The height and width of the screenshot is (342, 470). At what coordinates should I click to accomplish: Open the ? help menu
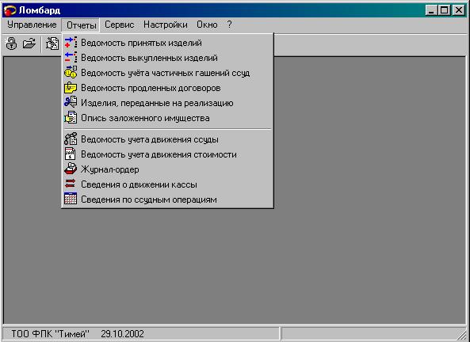coord(229,25)
